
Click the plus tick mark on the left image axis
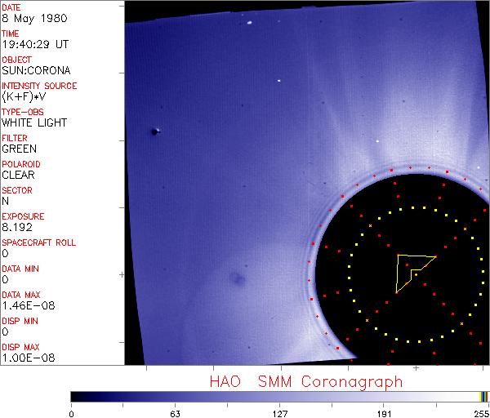pyautogui.click(x=122, y=273)
